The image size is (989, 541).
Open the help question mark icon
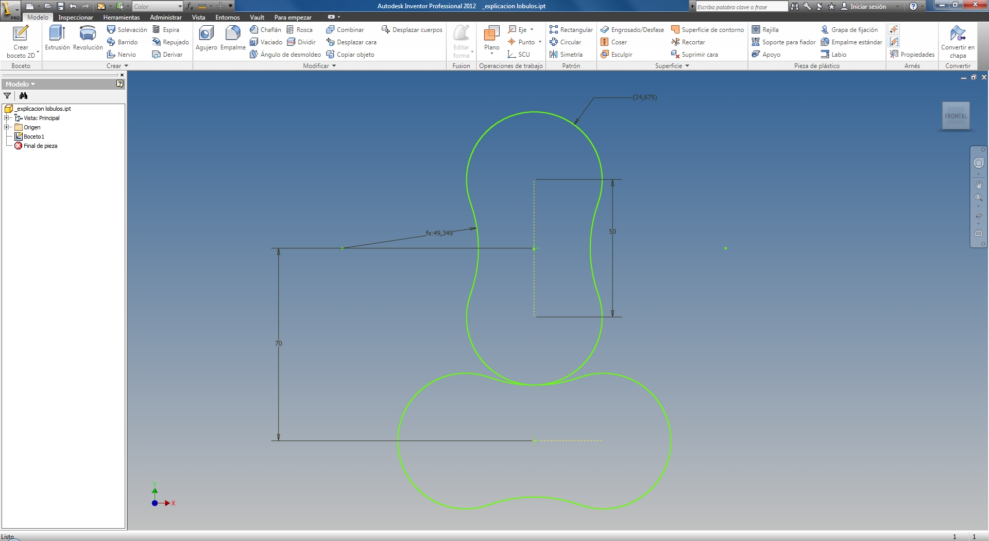[x=913, y=6]
